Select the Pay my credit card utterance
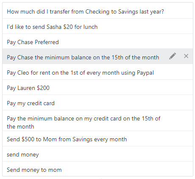Image resolution: width=195 pixels, height=179 pixels. pos(98,103)
